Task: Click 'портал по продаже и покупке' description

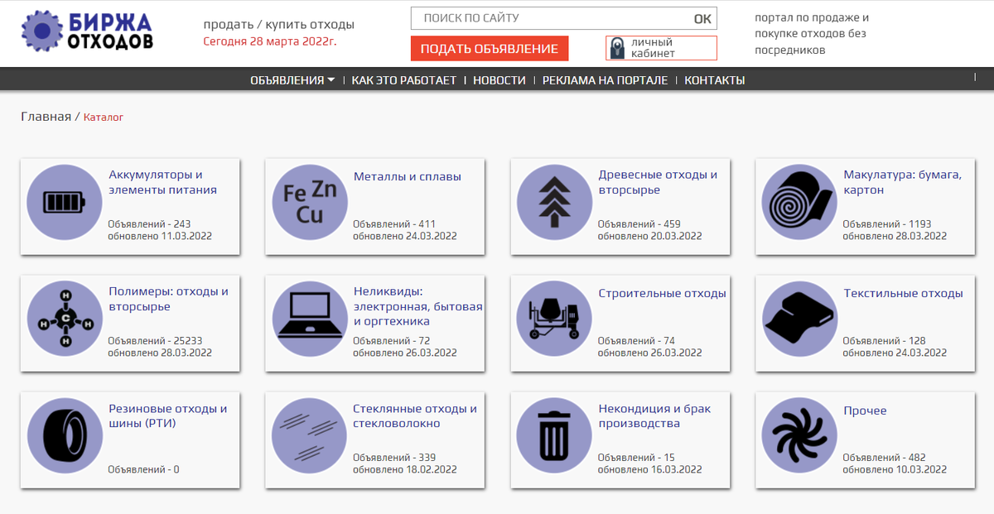Action: [812, 33]
